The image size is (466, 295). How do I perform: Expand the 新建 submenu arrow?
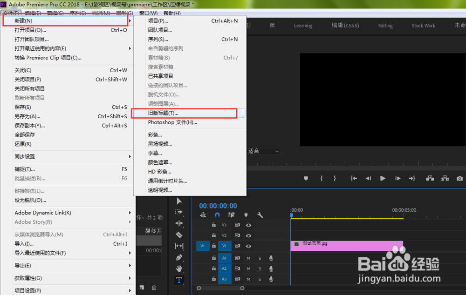[130, 20]
